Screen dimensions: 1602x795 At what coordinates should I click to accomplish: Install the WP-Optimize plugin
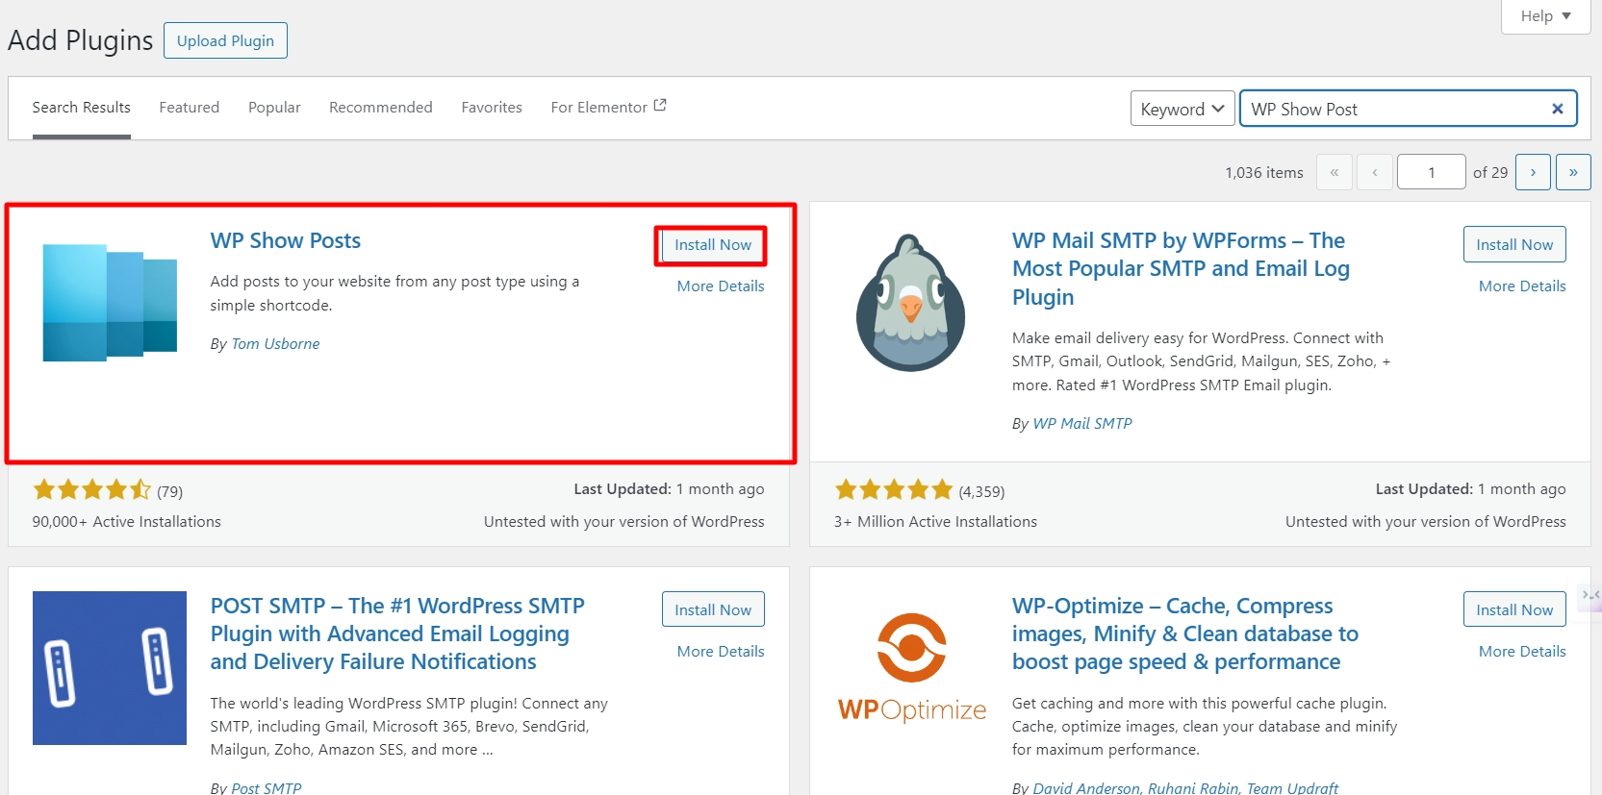pyautogui.click(x=1514, y=609)
